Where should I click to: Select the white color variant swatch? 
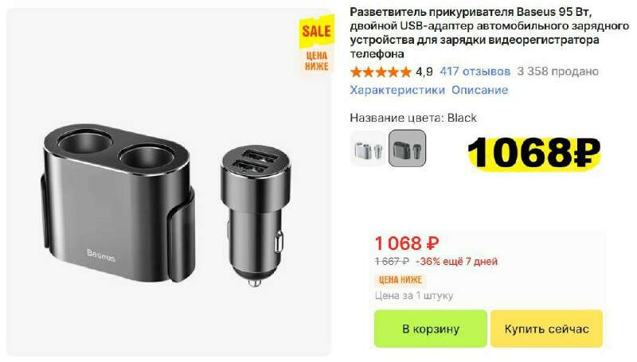pyautogui.click(x=368, y=149)
